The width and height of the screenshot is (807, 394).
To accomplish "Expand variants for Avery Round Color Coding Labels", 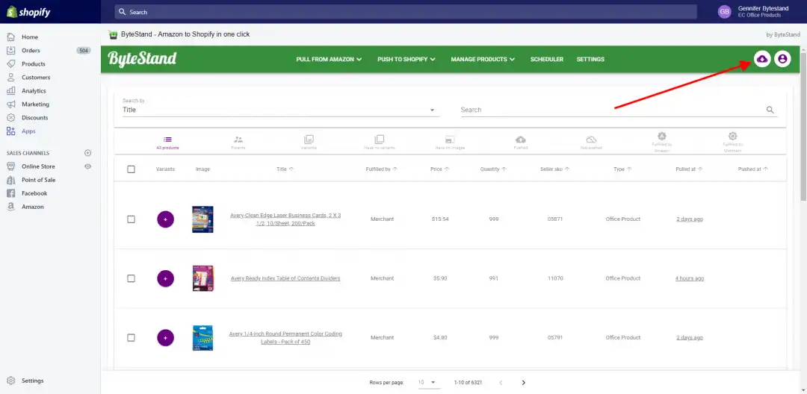I will [x=165, y=337].
